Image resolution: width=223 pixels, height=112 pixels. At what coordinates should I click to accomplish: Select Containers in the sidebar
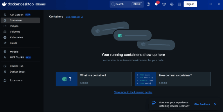click(x=20, y=20)
